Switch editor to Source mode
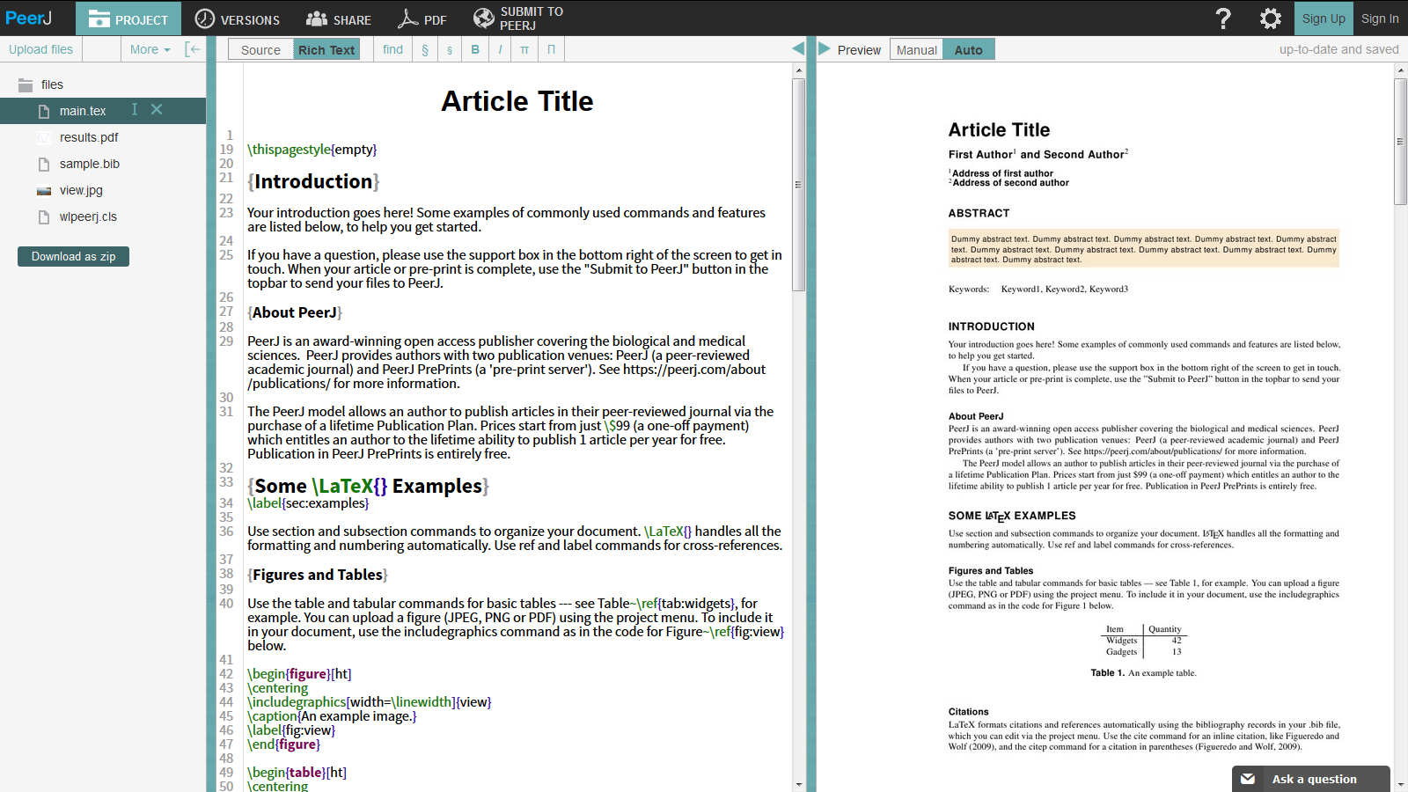 (x=260, y=50)
